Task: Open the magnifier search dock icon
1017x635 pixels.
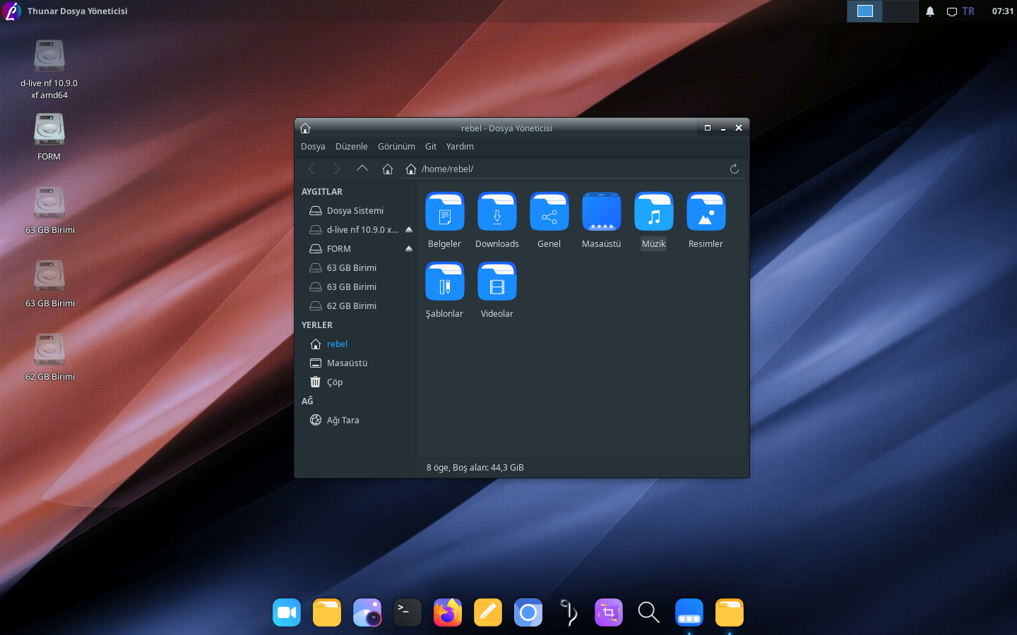Action: (649, 612)
